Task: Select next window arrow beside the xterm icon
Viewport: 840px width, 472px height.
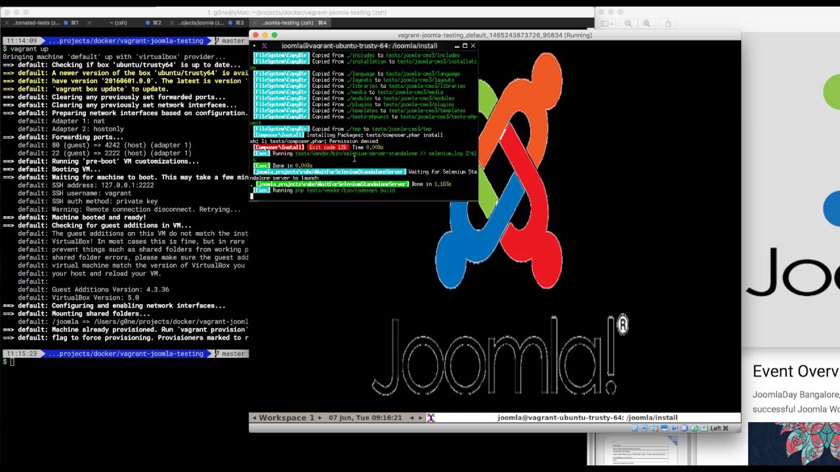Action: click(421, 418)
